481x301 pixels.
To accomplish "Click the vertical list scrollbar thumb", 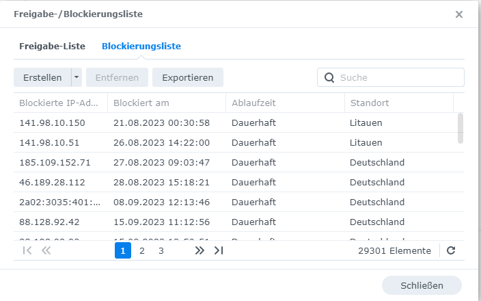I will tap(460, 128).
